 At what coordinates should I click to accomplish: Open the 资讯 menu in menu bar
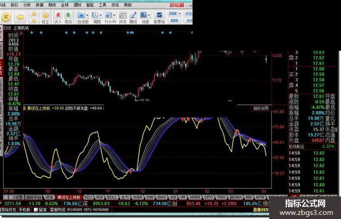pyautogui.click(x=115, y=5)
